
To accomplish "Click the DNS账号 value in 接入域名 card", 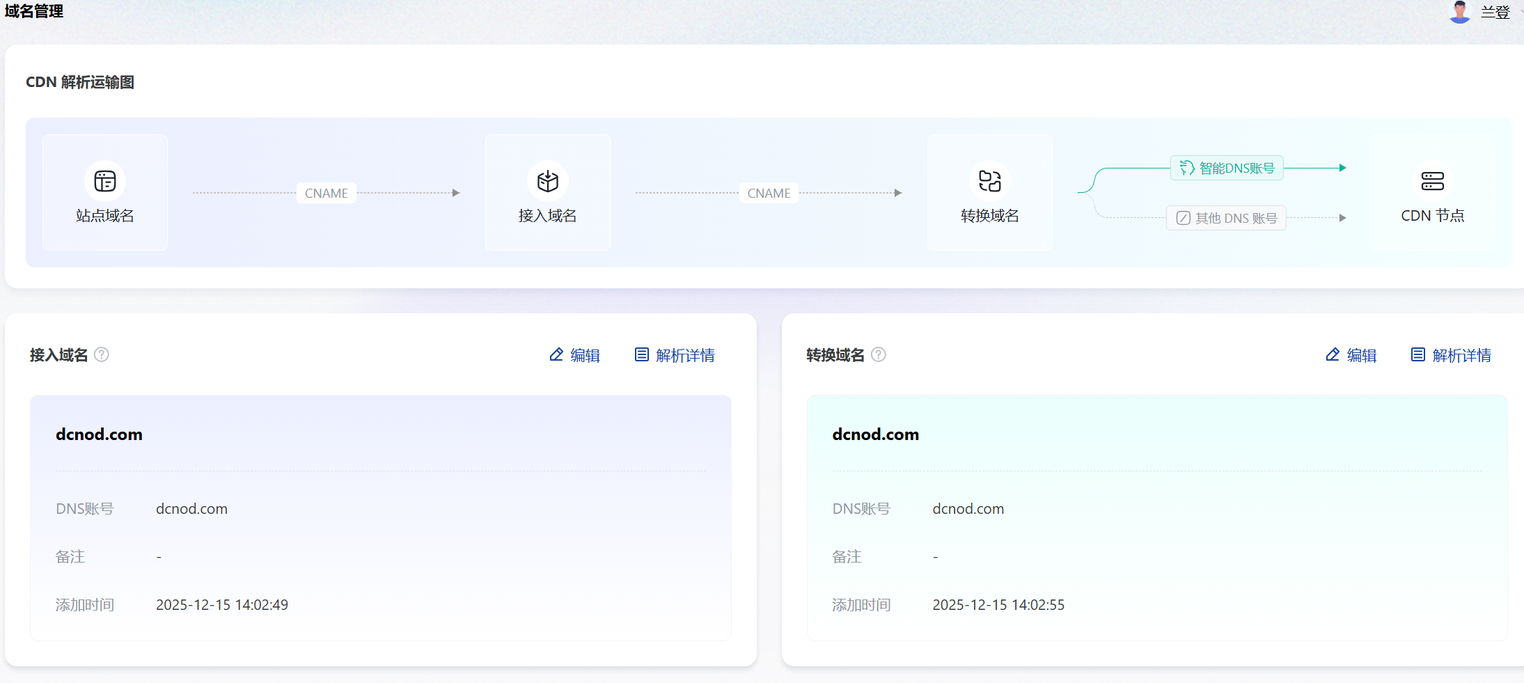I will point(191,509).
